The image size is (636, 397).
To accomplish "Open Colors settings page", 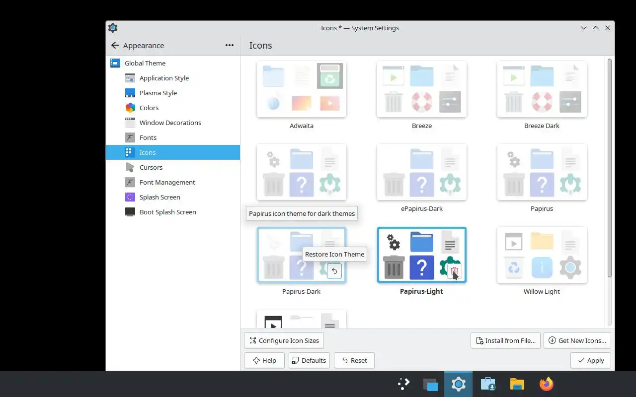I will [x=173, y=108].
